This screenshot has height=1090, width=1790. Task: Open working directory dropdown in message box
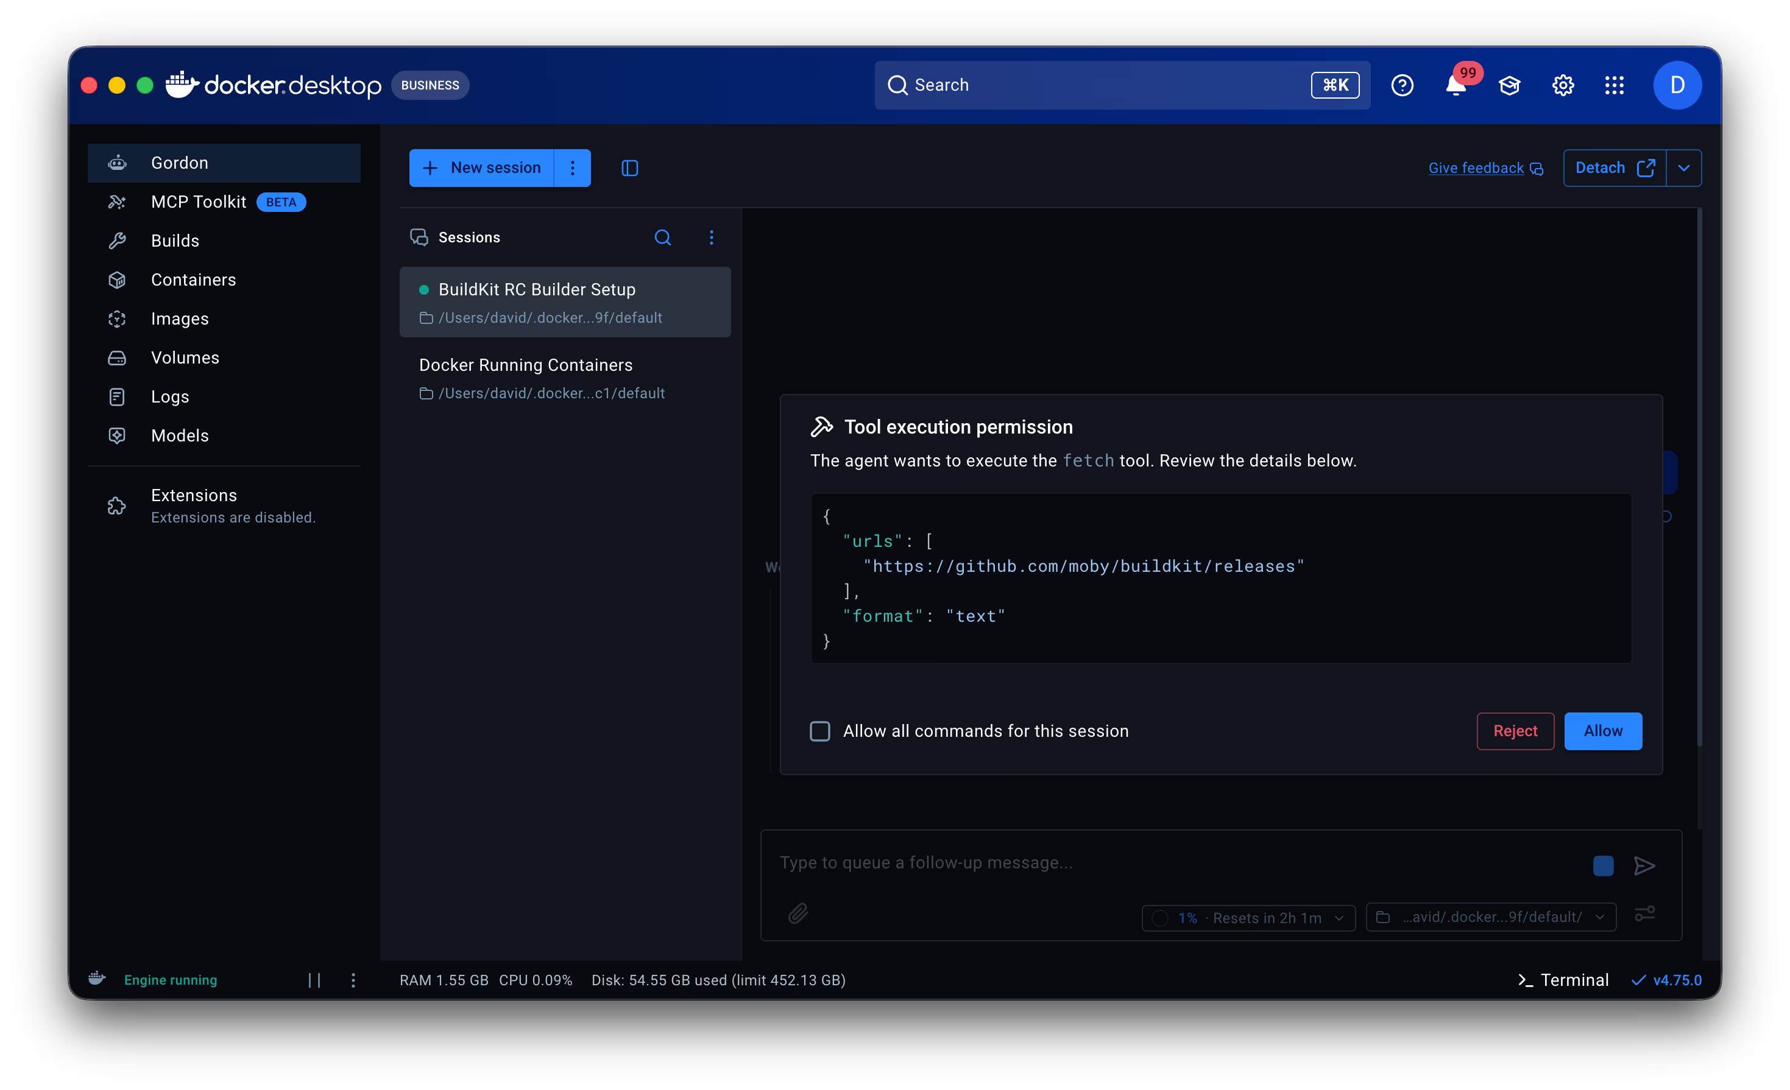(1491, 917)
